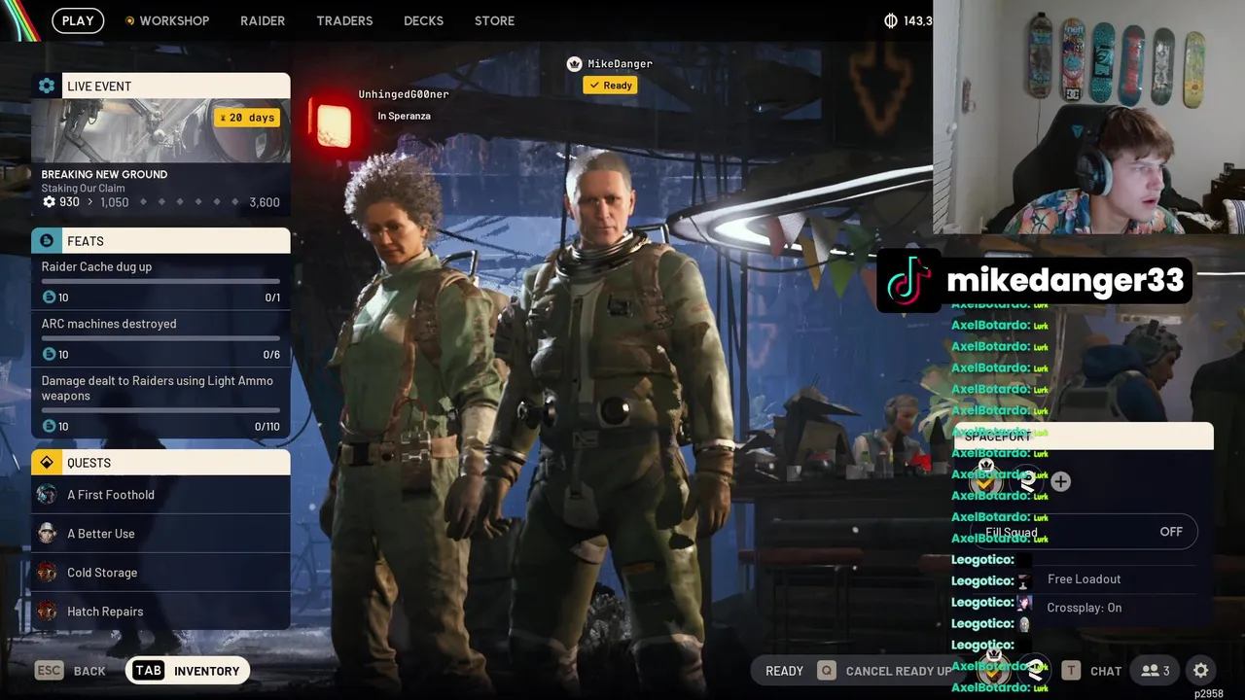The width and height of the screenshot is (1245, 700).
Task: Click the event points cog icon beside 930
Action: tap(49, 202)
